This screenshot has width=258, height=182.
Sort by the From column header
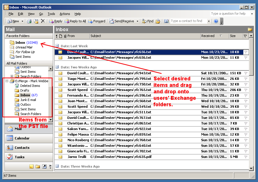78,36
